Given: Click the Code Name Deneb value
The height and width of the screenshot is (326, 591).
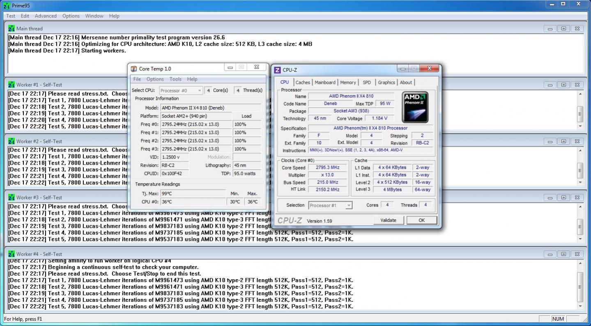Looking at the screenshot, I should click(330, 103).
